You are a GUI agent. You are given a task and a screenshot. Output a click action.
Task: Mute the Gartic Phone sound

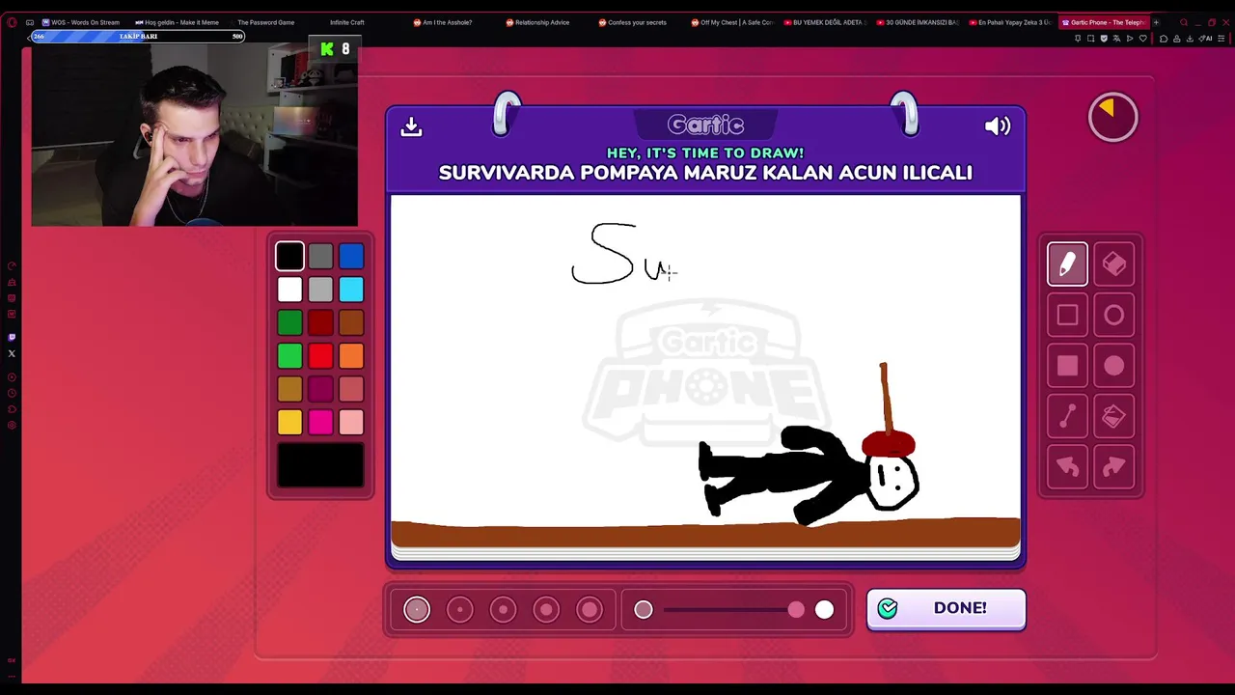[998, 126]
